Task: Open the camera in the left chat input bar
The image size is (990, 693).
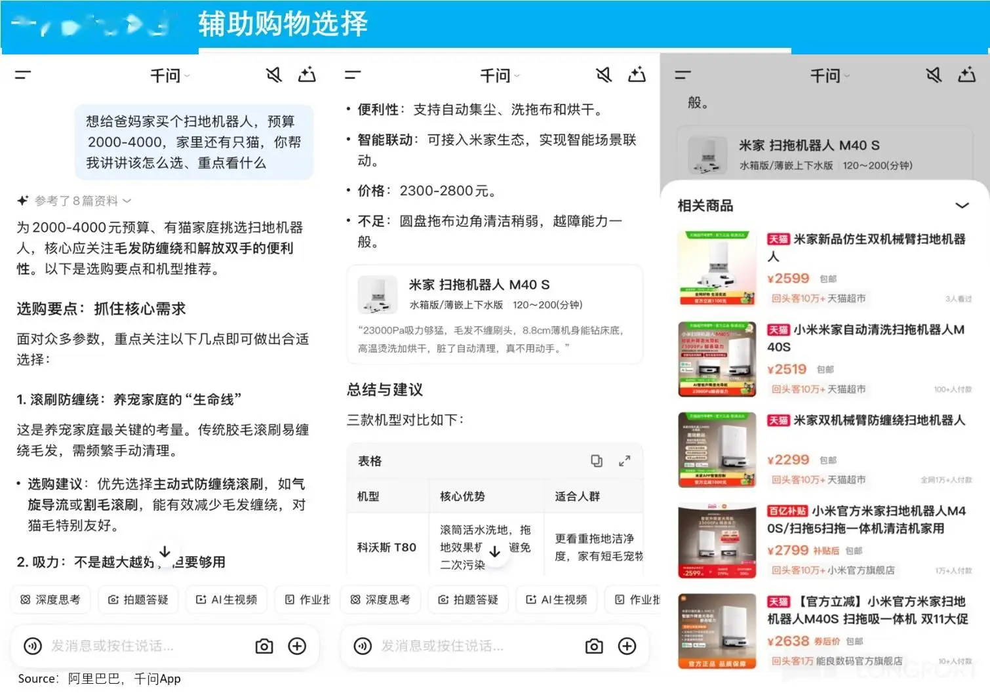Action: [264, 646]
